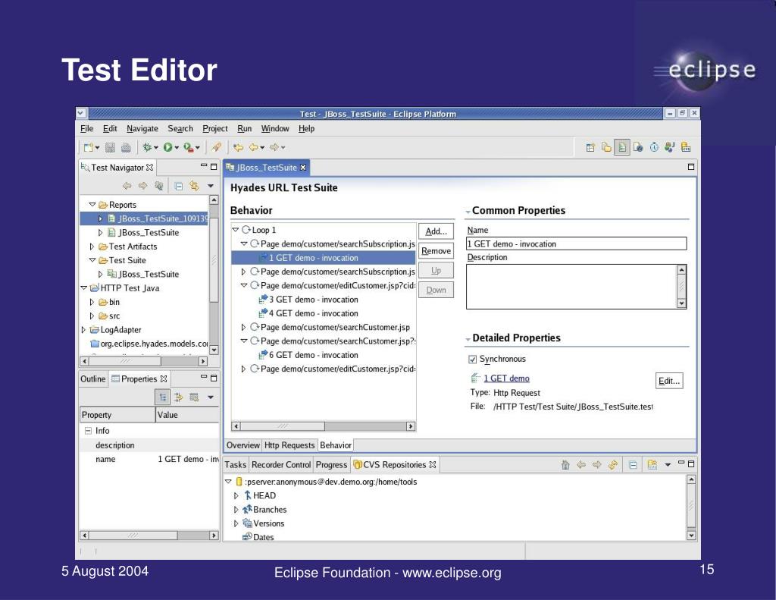Click Show Categories icon in Properties view

click(x=162, y=397)
